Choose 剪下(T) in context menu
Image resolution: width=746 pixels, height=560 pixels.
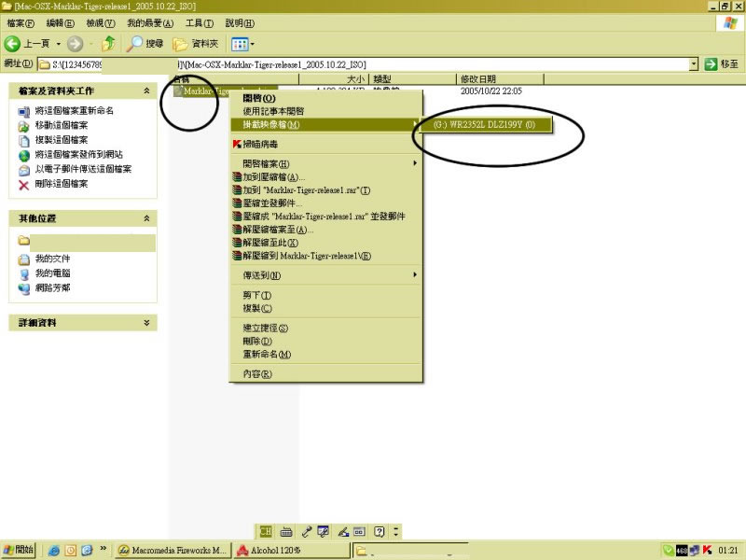[325, 295]
